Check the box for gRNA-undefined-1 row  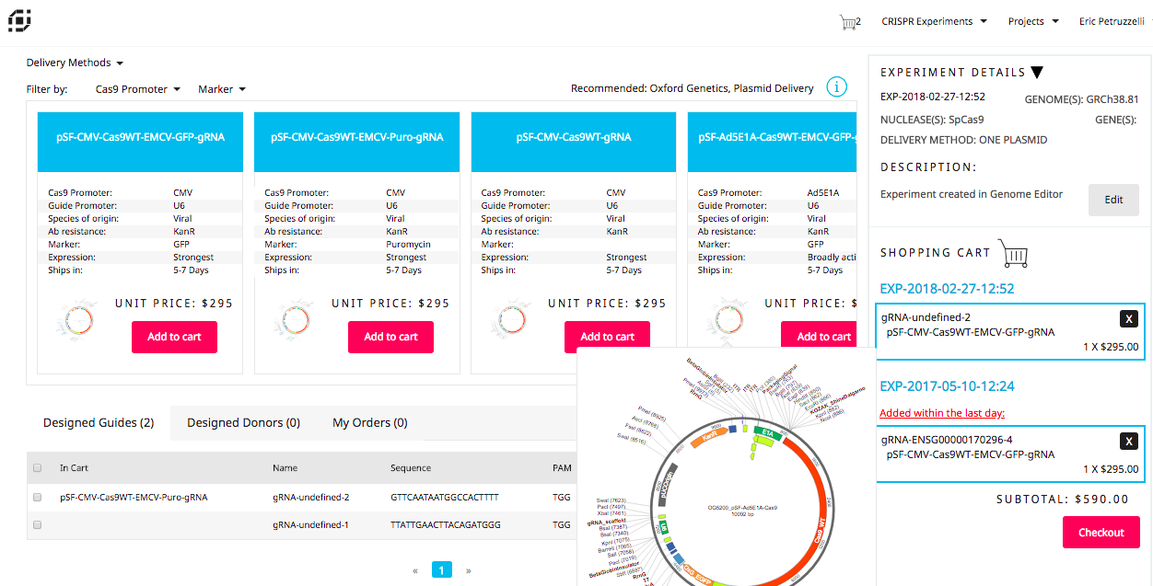click(38, 524)
